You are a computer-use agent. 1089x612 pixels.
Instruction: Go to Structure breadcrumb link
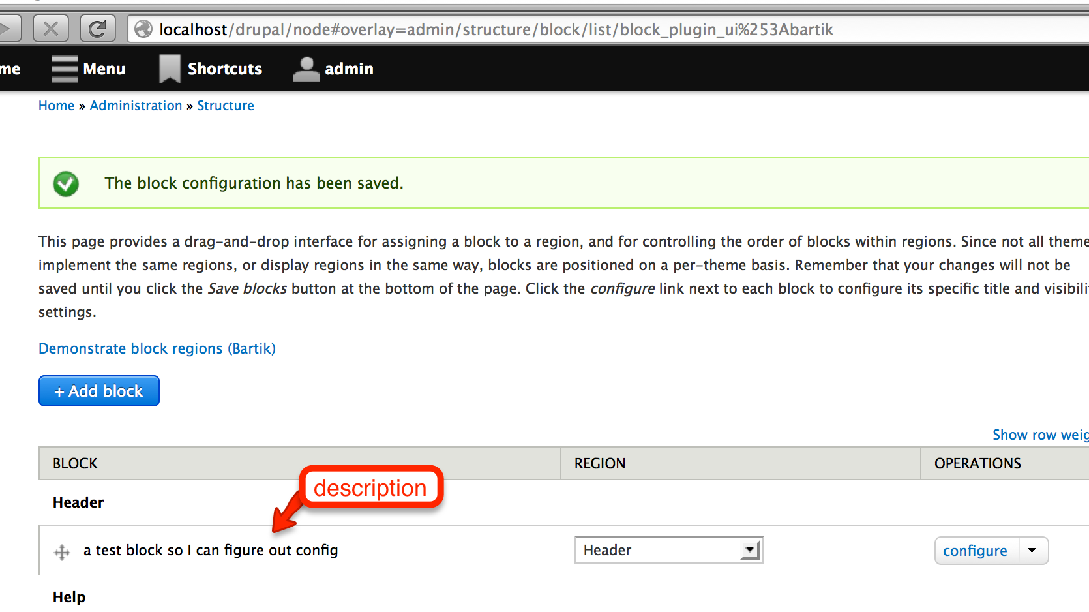(x=226, y=106)
